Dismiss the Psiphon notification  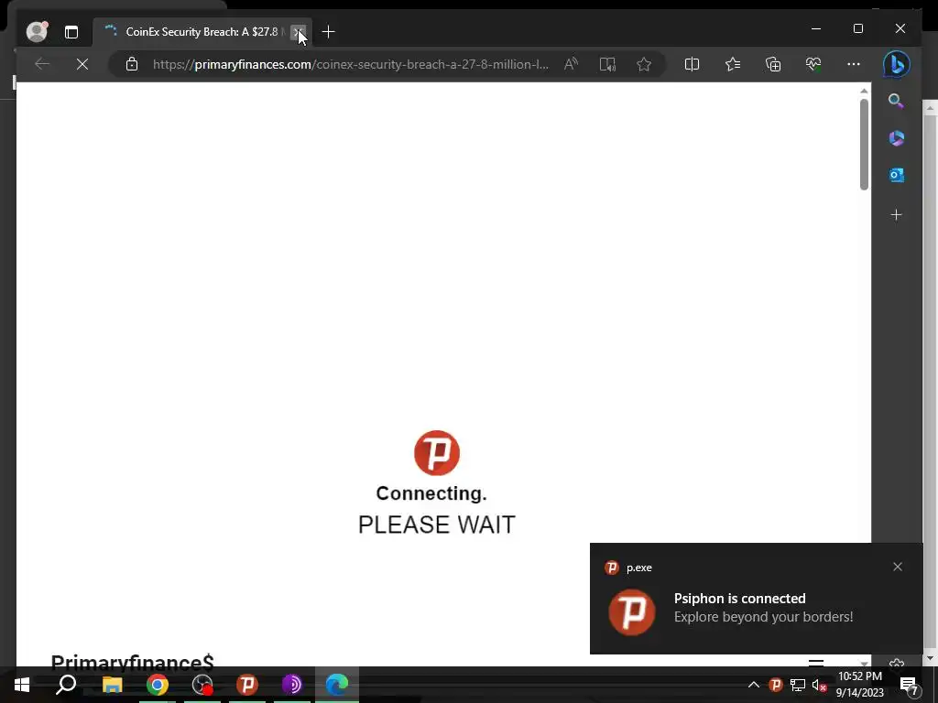(x=898, y=567)
